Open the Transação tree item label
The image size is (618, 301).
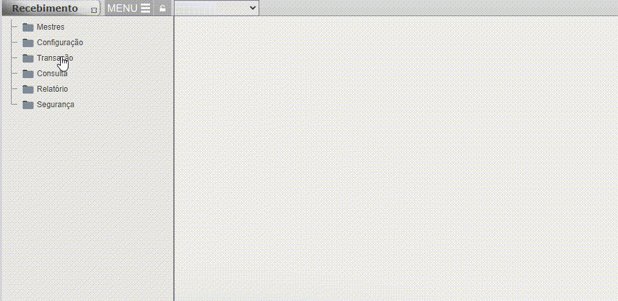pos(55,58)
